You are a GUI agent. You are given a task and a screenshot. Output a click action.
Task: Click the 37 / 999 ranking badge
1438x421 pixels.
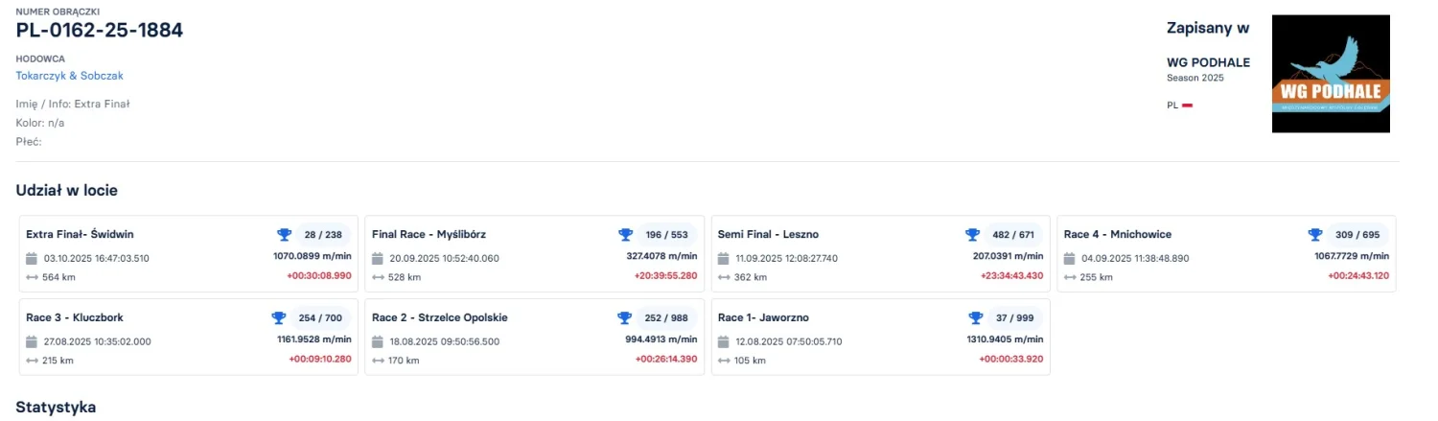[1014, 318]
